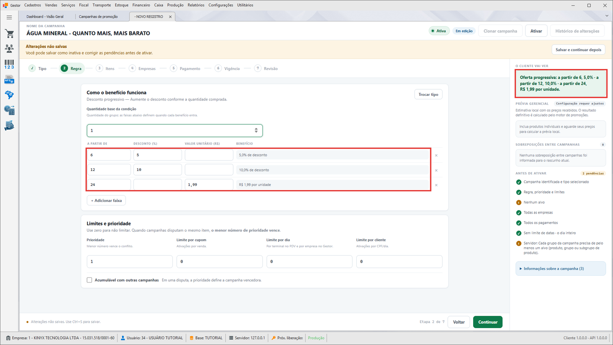The height and width of the screenshot is (345, 613).
Task: Expand Informações sobre a campanha section
Action: click(x=561, y=269)
